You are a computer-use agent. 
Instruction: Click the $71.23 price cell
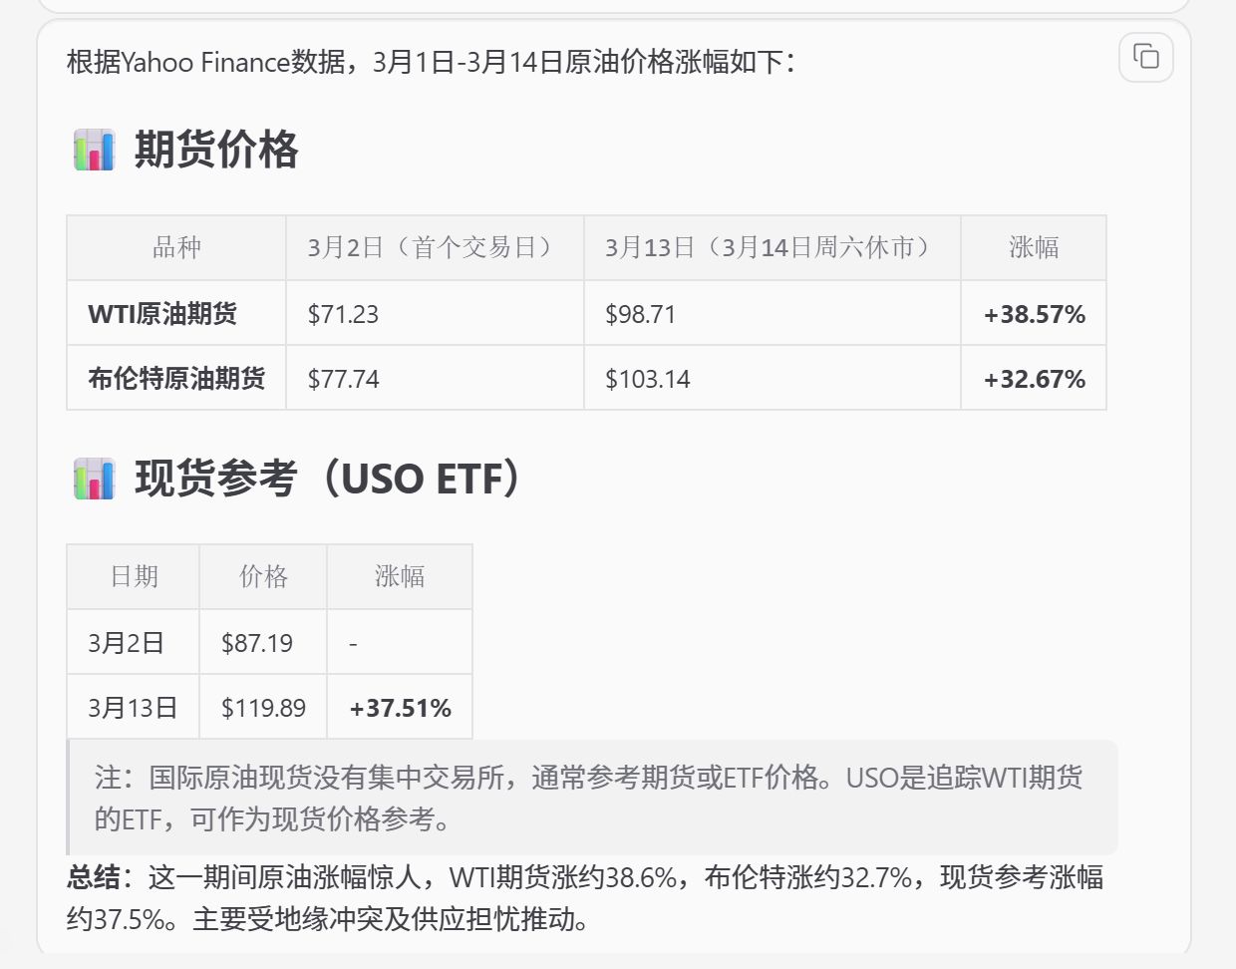pos(343,314)
